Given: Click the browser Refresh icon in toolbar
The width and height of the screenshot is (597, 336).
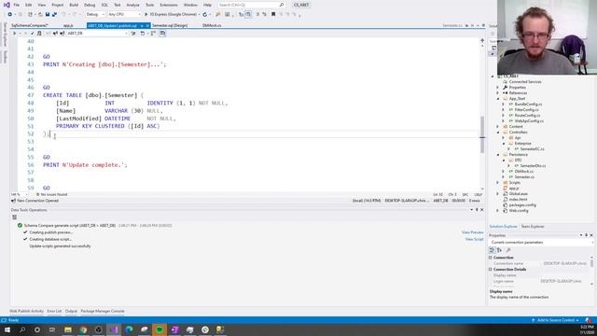Looking at the screenshot, I should (x=205, y=15).
